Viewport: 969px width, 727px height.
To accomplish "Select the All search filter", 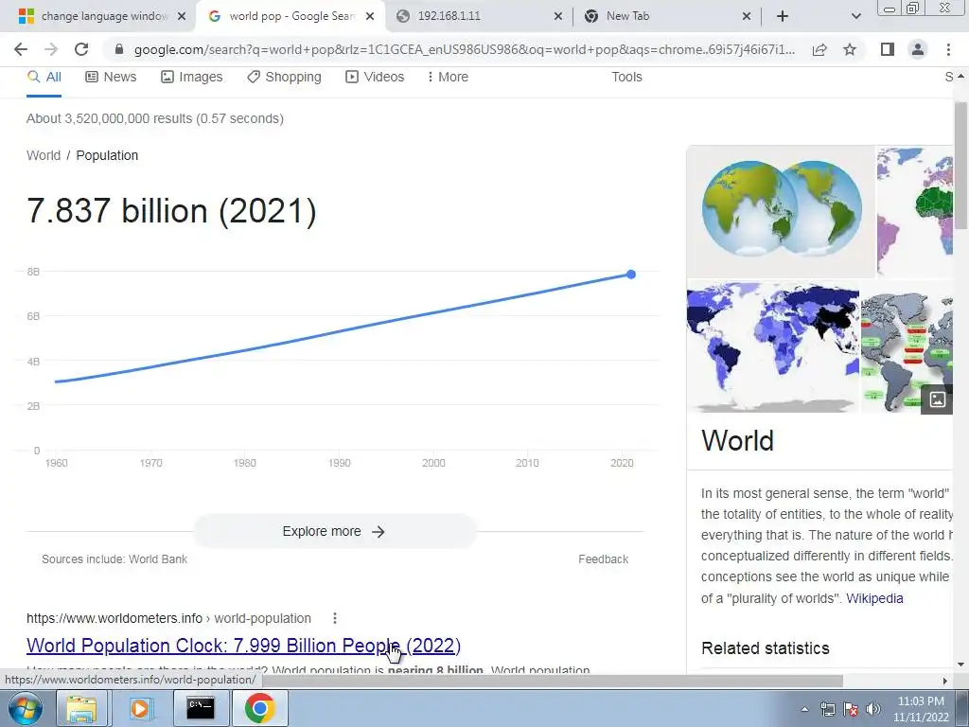I will pyautogui.click(x=44, y=78).
